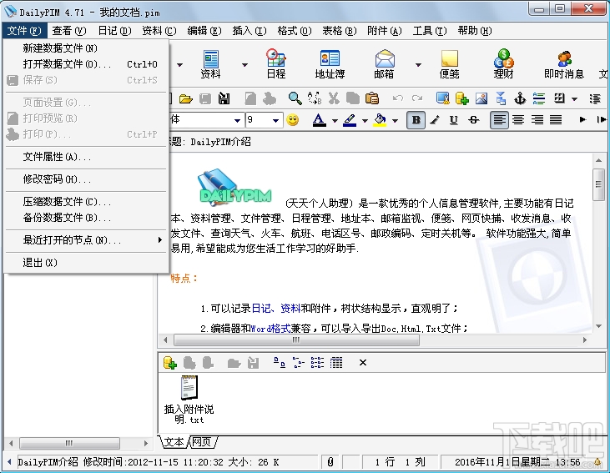This screenshot has height=473, width=610.
Task: Expand the table icon dropdown arrow
Action: [x=575, y=98]
